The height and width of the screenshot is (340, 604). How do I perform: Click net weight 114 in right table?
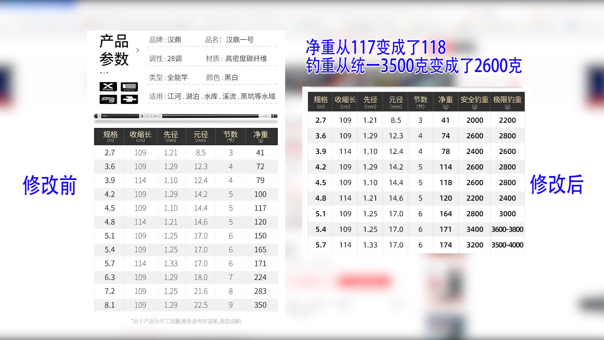445,167
